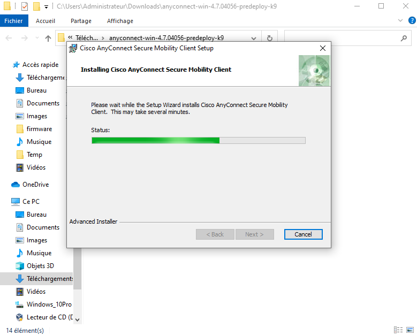417x336 pixels.
Task: Click the up arrow navigation icon
Action: [48, 39]
